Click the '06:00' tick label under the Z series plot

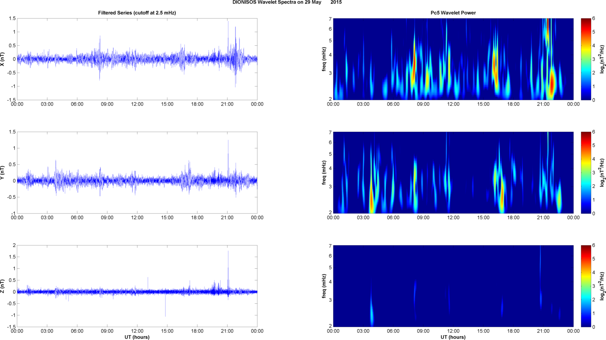coord(77,331)
